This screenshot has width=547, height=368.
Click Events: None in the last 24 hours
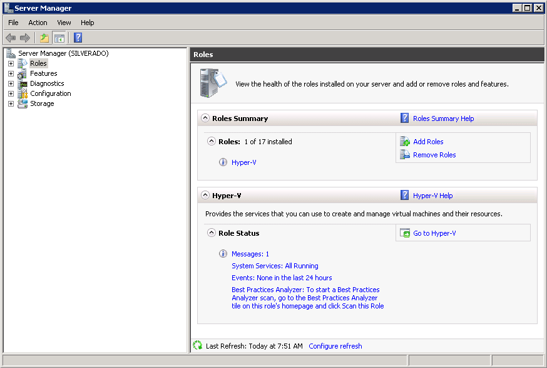pyautogui.click(x=282, y=278)
